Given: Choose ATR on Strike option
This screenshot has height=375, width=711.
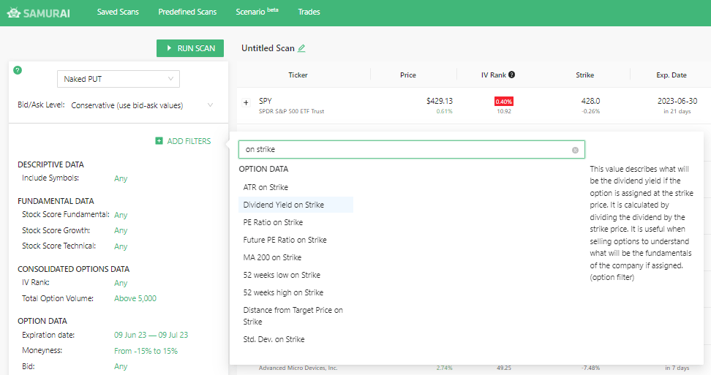Looking at the screenshot, I should (266, 187).
